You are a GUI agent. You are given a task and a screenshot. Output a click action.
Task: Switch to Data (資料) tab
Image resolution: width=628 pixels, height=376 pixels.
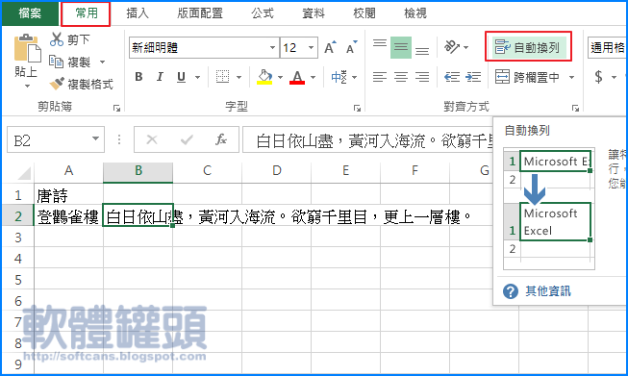[x=314, y=13]
